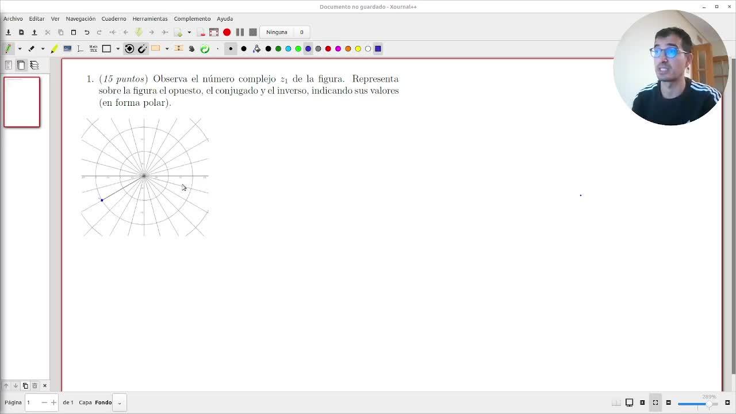Toggle the sidebar page preview button
736x414 pixels.
pyautogui.click(x=21, y=66)
